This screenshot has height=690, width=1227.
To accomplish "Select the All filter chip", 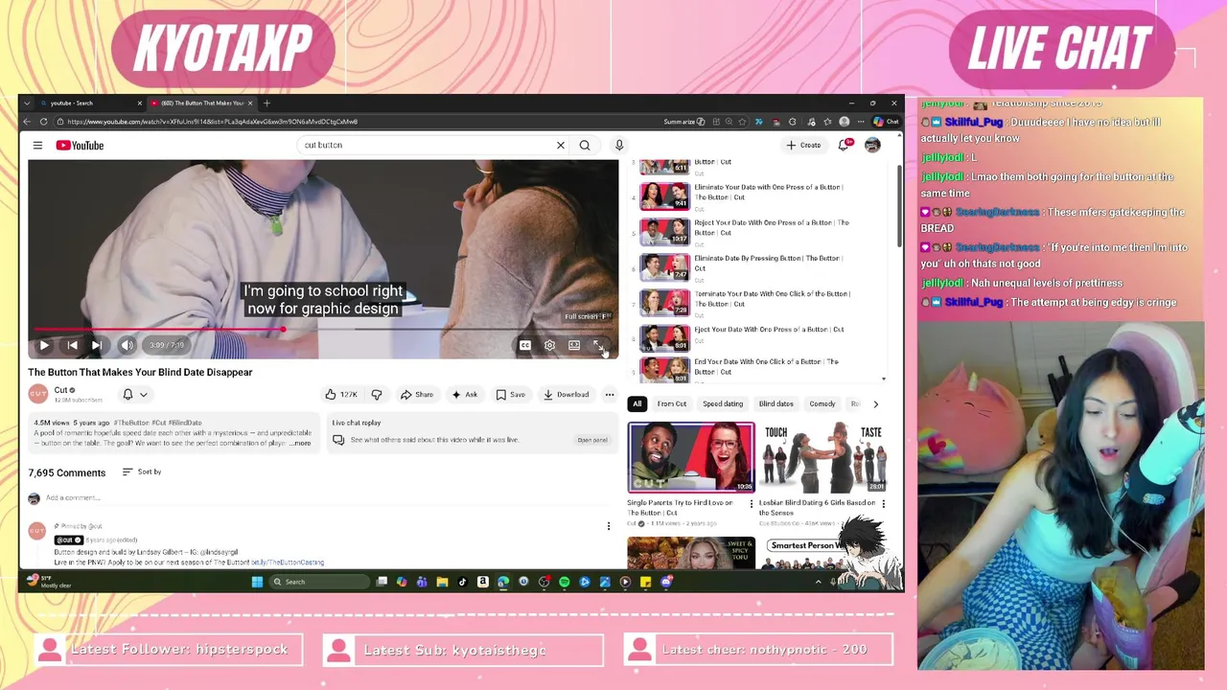I will tap(637, 403).
